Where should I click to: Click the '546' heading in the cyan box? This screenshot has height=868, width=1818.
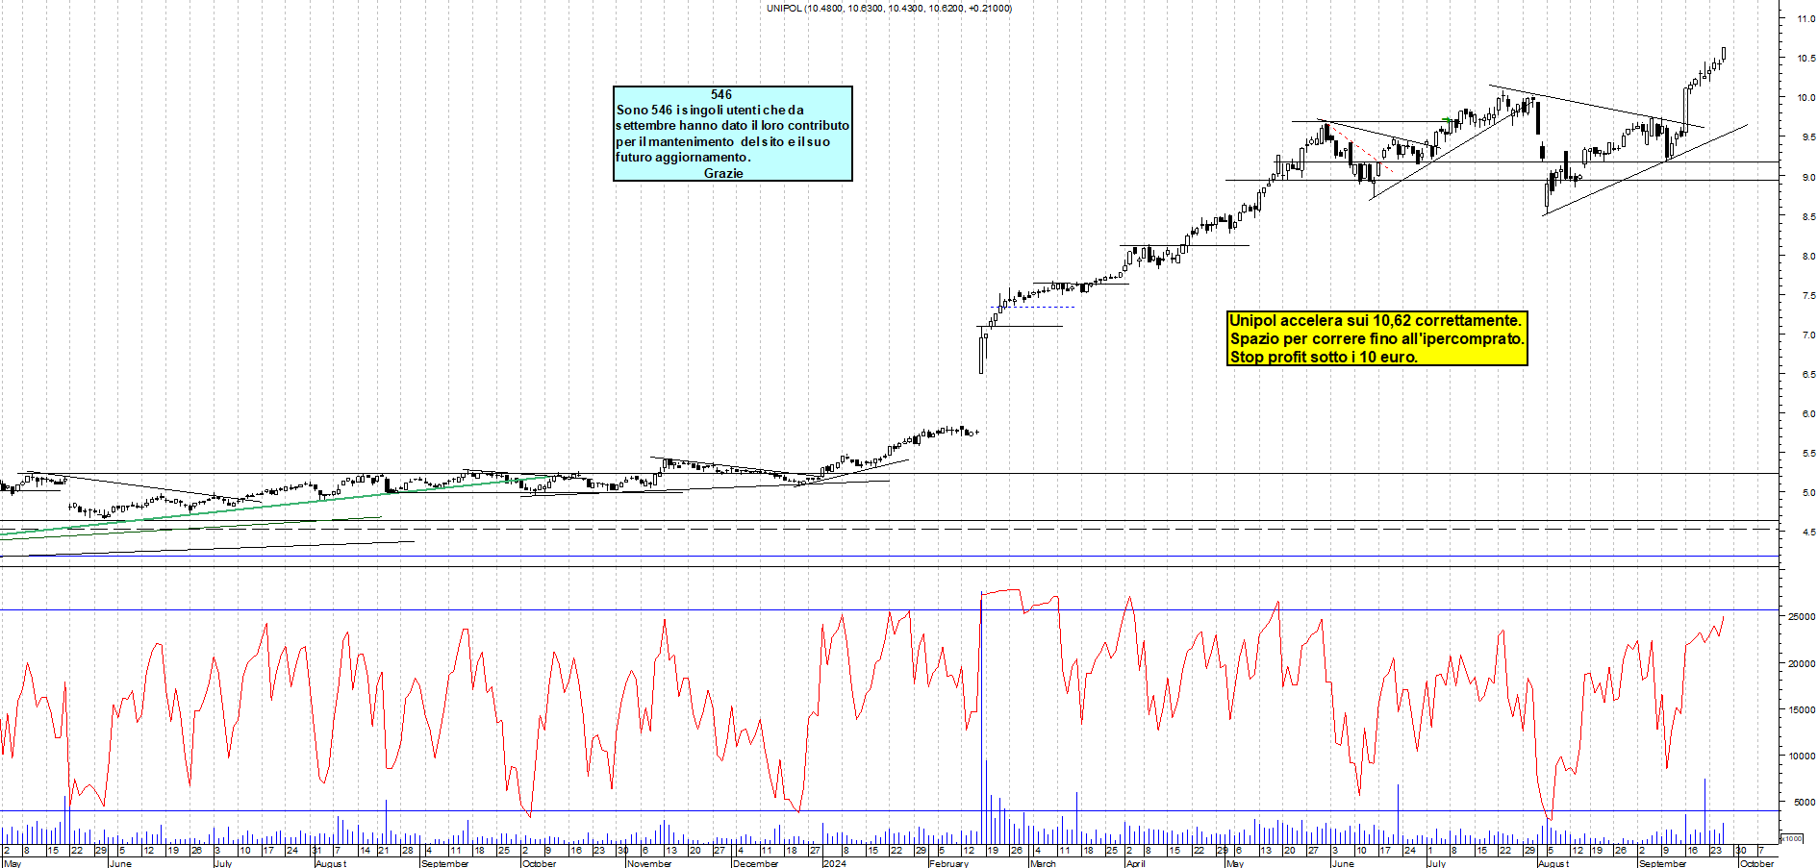(x=721, y=94)
